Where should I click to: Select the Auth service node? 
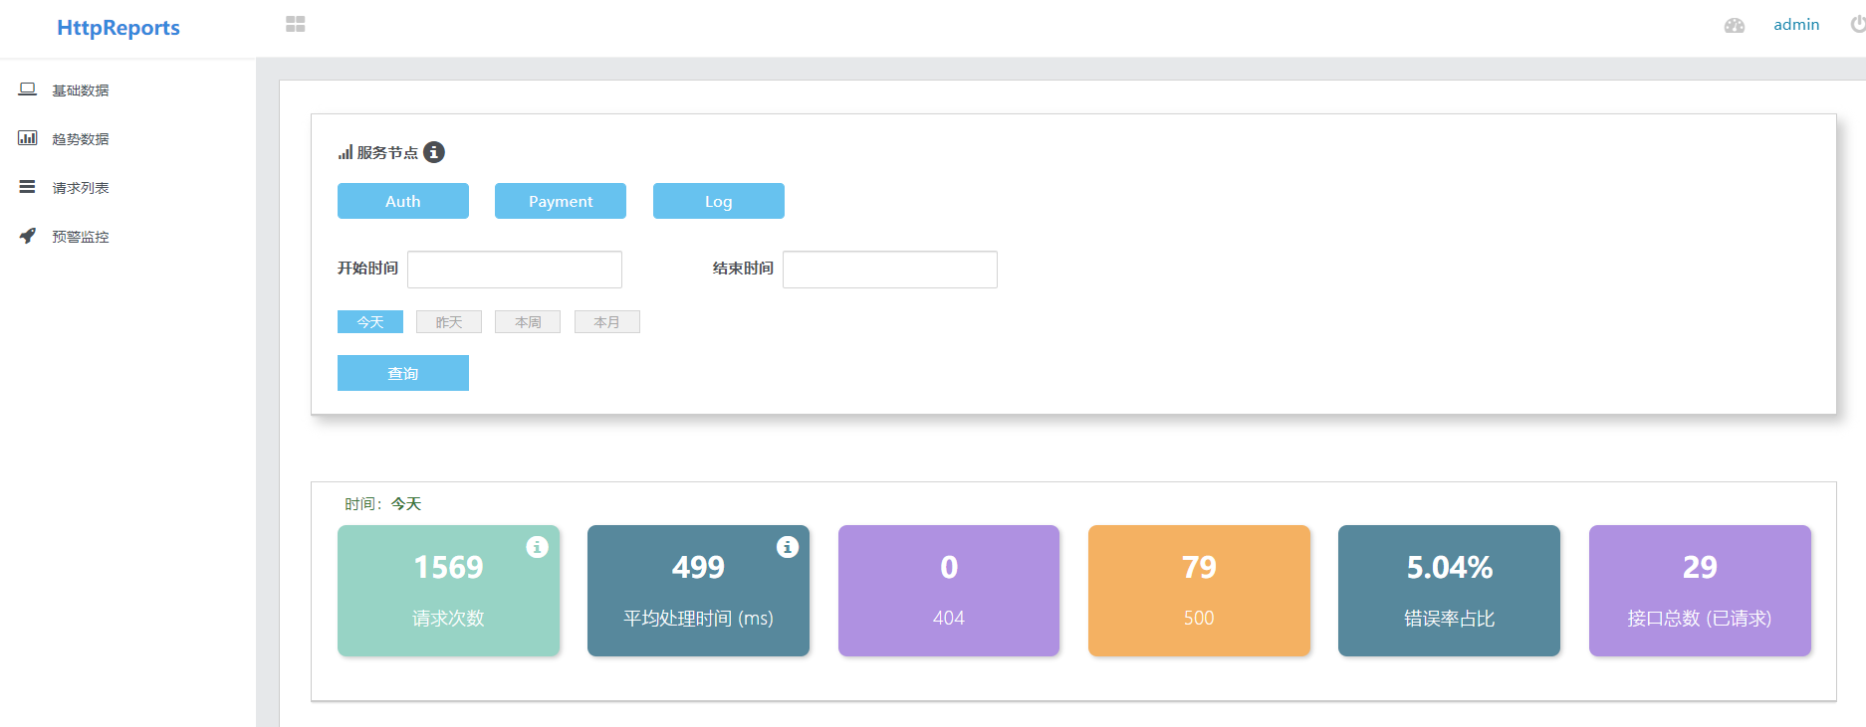click(x=403, y=201)
